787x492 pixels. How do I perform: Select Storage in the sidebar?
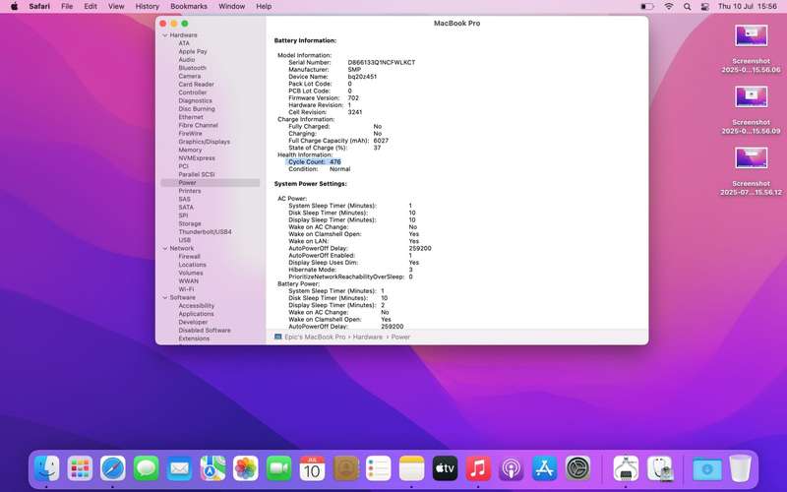pyautogui.click(x=190, y=223)
